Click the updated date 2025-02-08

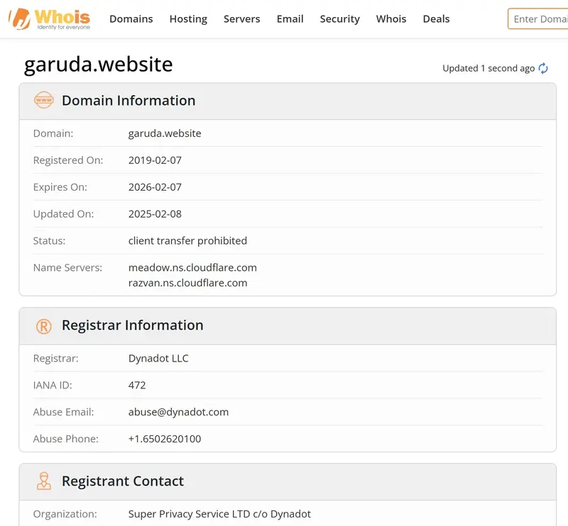(x=155, y=214)
